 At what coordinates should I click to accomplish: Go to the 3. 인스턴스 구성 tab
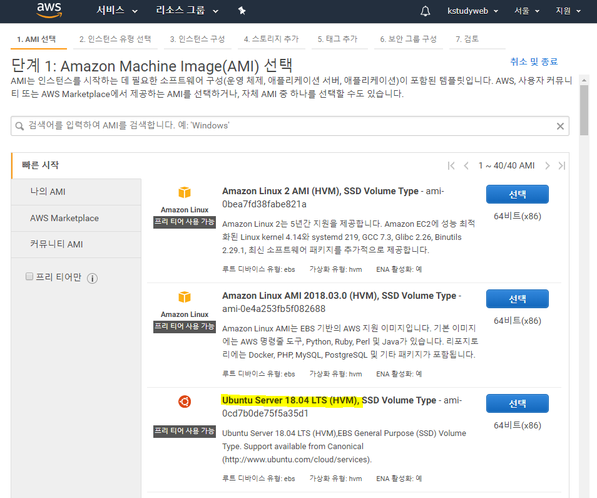point(198,39)
